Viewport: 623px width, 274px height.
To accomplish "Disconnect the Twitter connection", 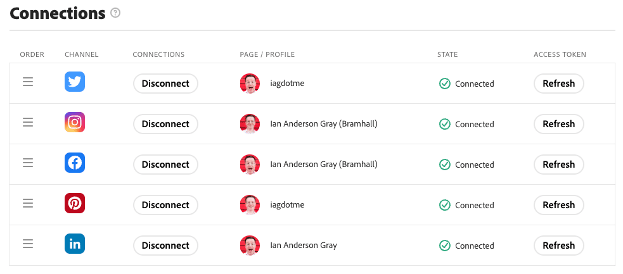I will pyautogui.click(x=165, y=84).
